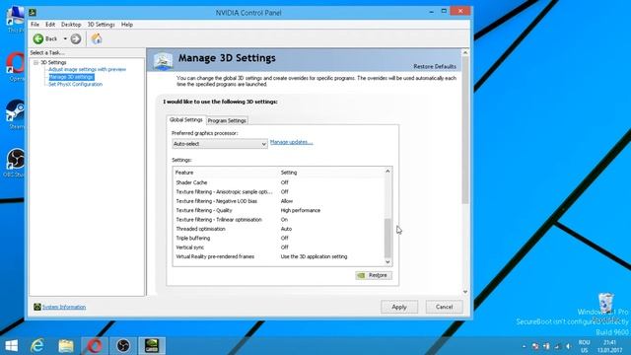Select the Triple buffering row
The width and height of the screenshot is (631, 355).
(x=278, y=239)
